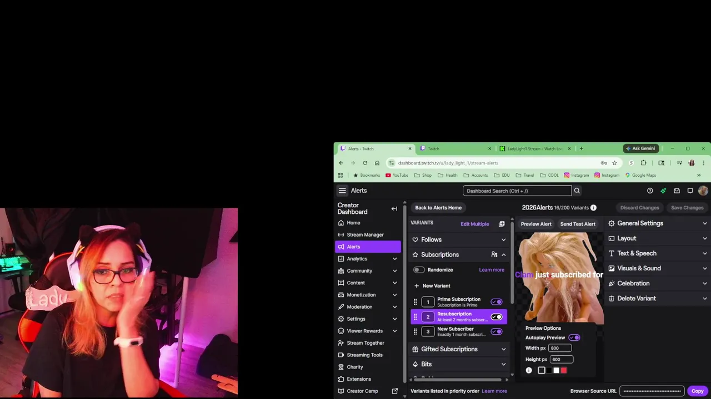Click the green sparkle icon in dashboard header
Image resolution: width=711 pixels, height=399 pixels.
[x=663, y=191]
